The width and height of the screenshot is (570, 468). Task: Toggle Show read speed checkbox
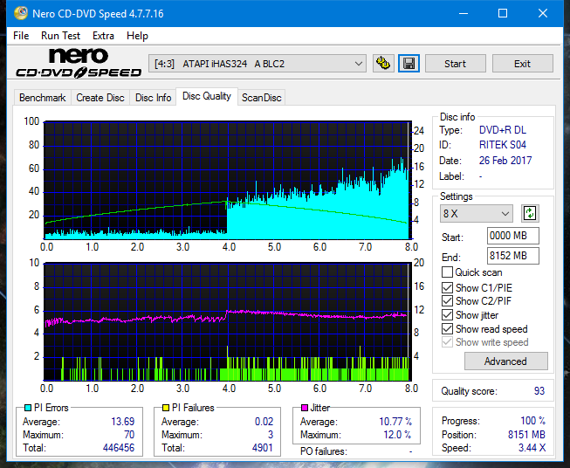[447, 328]
